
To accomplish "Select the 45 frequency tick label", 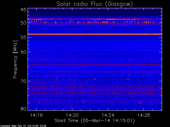I will [x=23, y=10].
